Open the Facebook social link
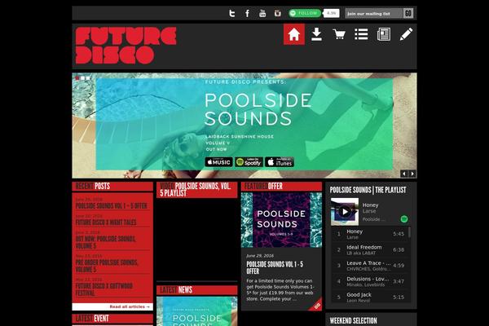Viewport: 489px width, 326px height. (x=247, y=13)
